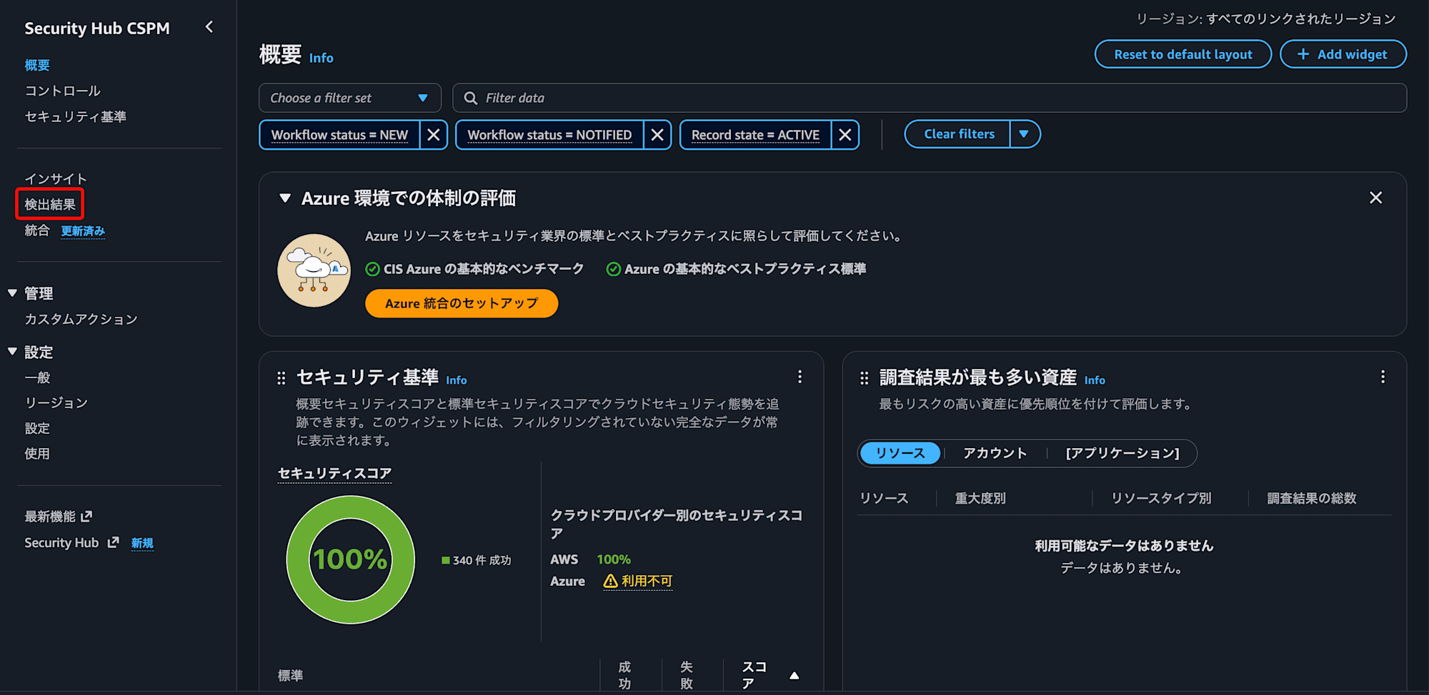
Task: Open the Security Hub external link icon
Action: tap(113, 542)
